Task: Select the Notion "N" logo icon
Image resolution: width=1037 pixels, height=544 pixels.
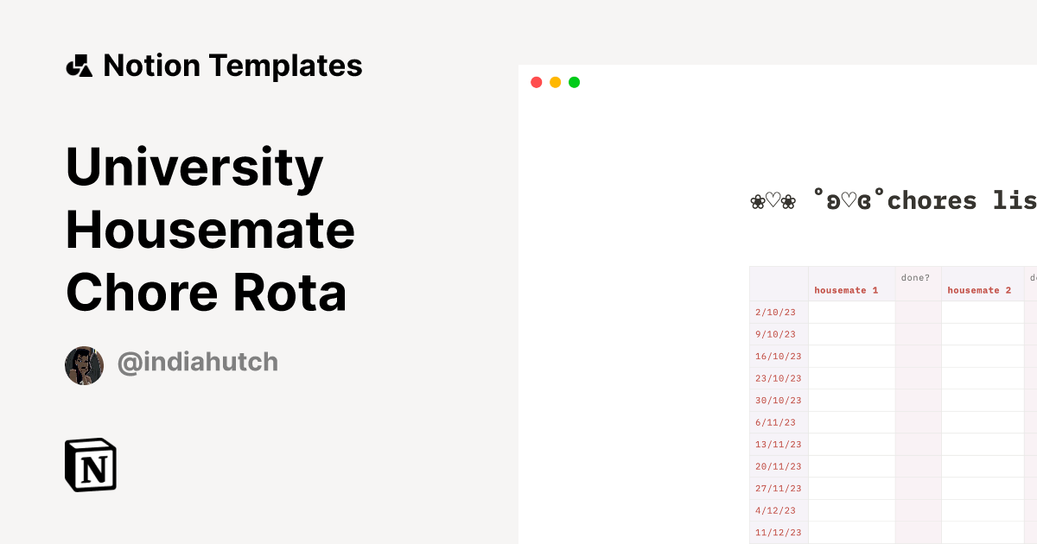Action: 91,465
